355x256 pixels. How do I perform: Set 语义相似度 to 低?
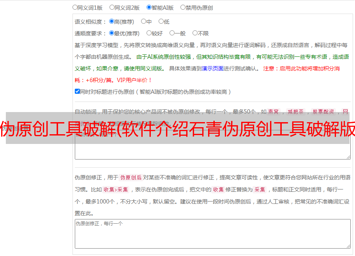(x=161, y=21)
